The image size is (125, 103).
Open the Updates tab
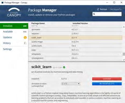point(14,37)
